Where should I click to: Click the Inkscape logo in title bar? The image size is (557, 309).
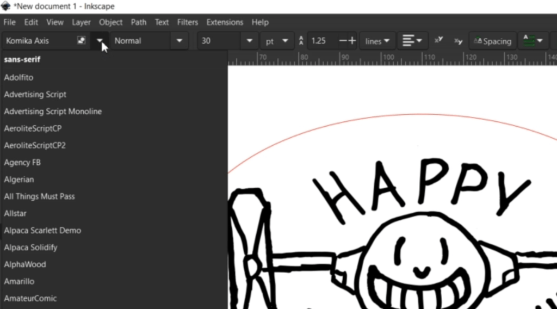click(7, 7)
